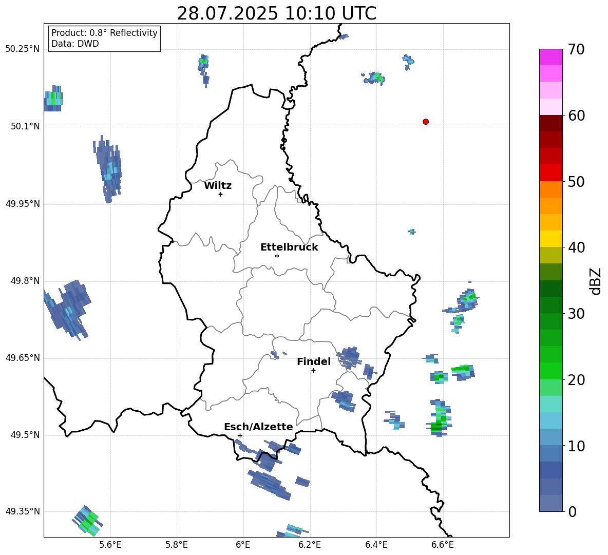Click the colorbar value 20

coord(576,380)
